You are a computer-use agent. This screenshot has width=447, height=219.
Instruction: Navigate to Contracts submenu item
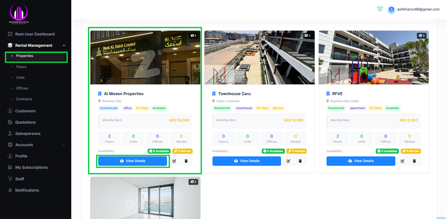[x=24, y=99]
